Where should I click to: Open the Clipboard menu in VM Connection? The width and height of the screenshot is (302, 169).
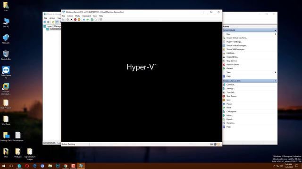86,16
